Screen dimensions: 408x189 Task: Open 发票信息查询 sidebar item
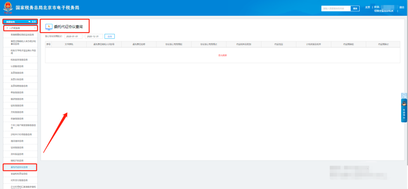pos(17,73)
